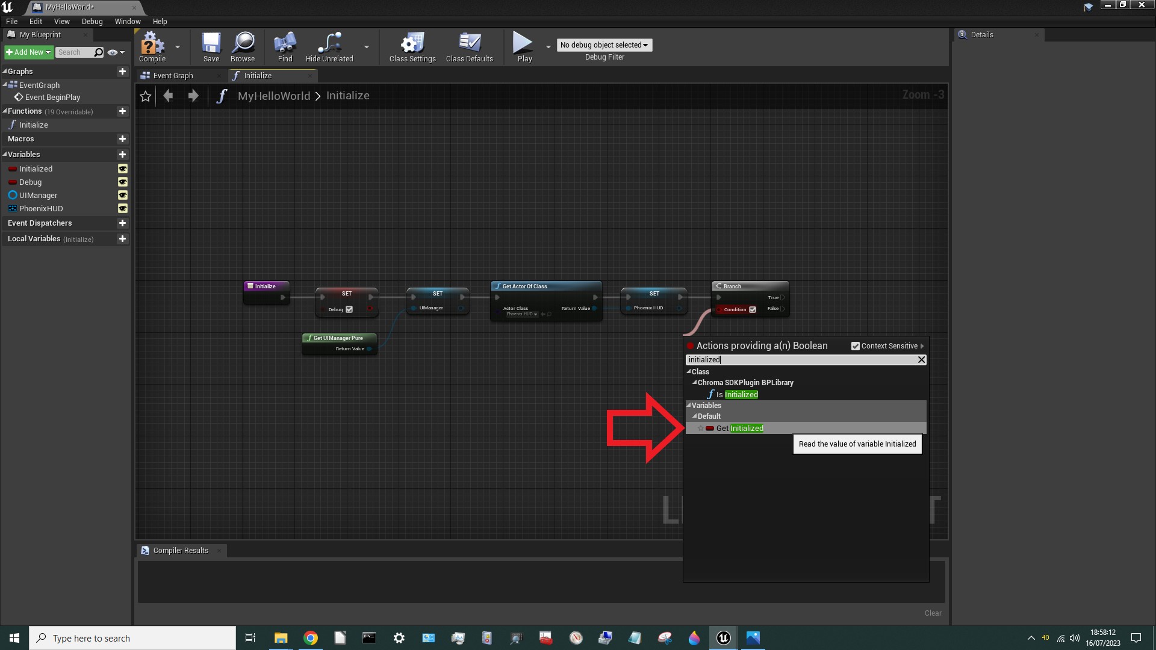The width and height of the screenshot is (1156, 650).
Task: Collapse the Functions section
Action: (5, 111)
